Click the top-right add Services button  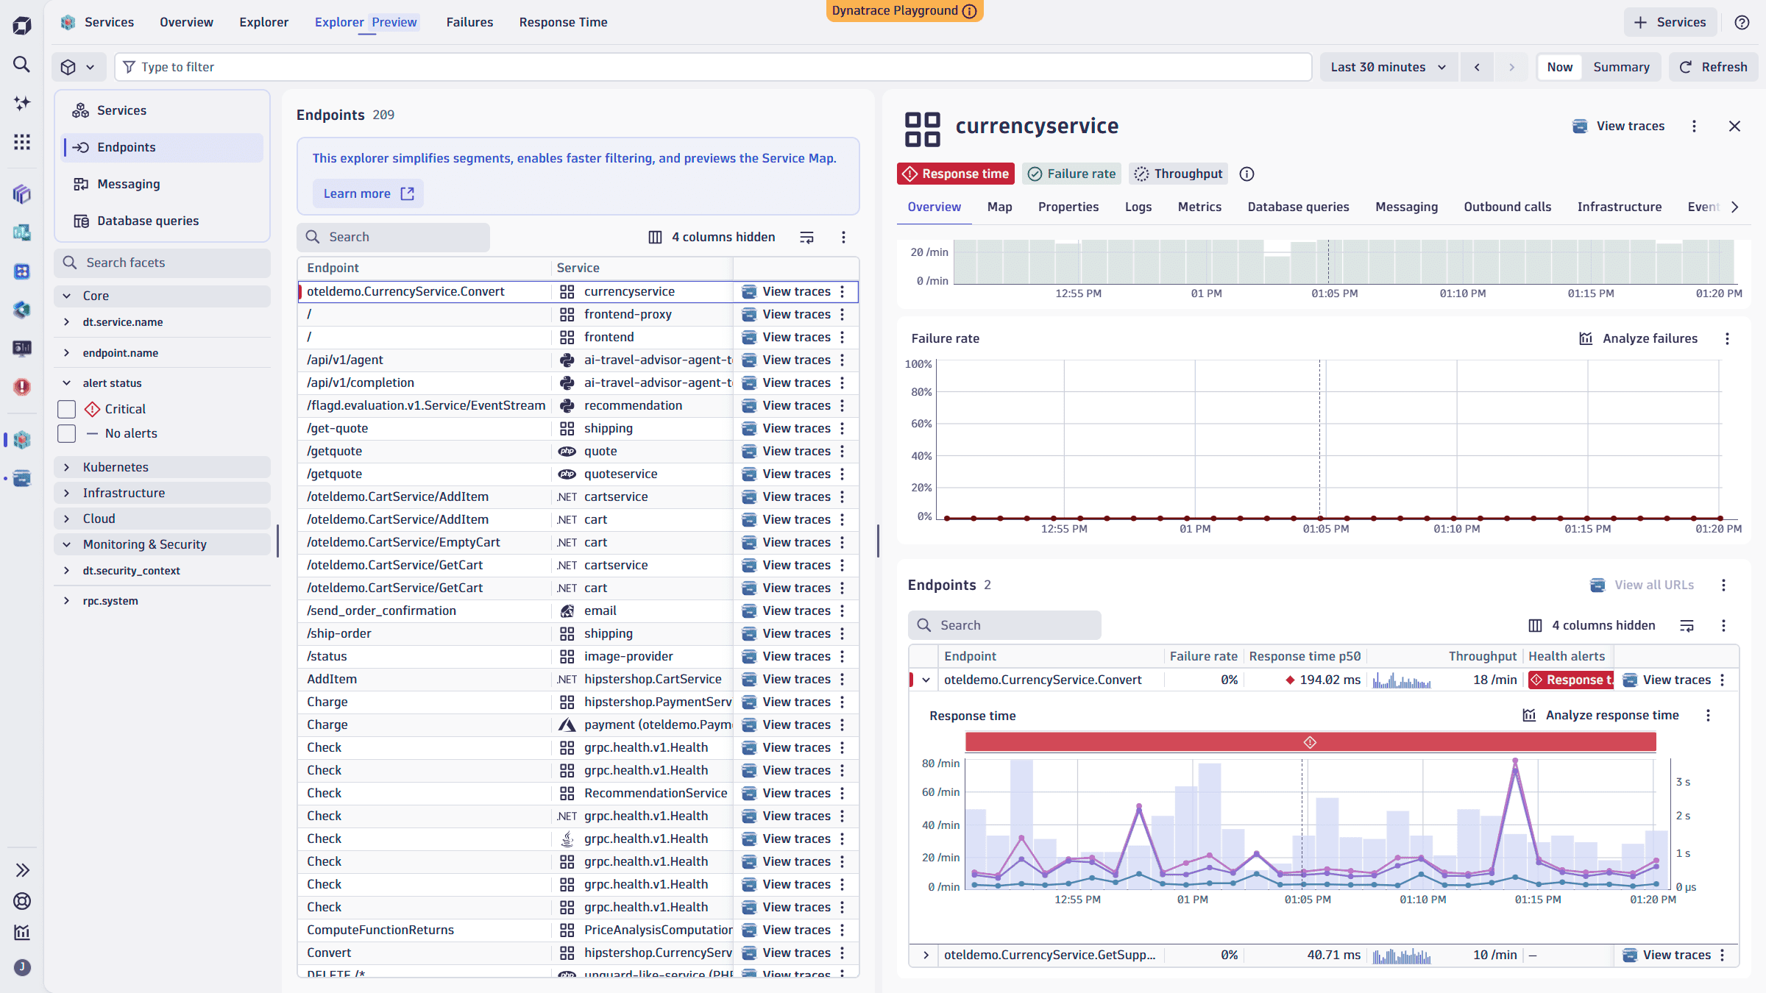click(1670, 22)
